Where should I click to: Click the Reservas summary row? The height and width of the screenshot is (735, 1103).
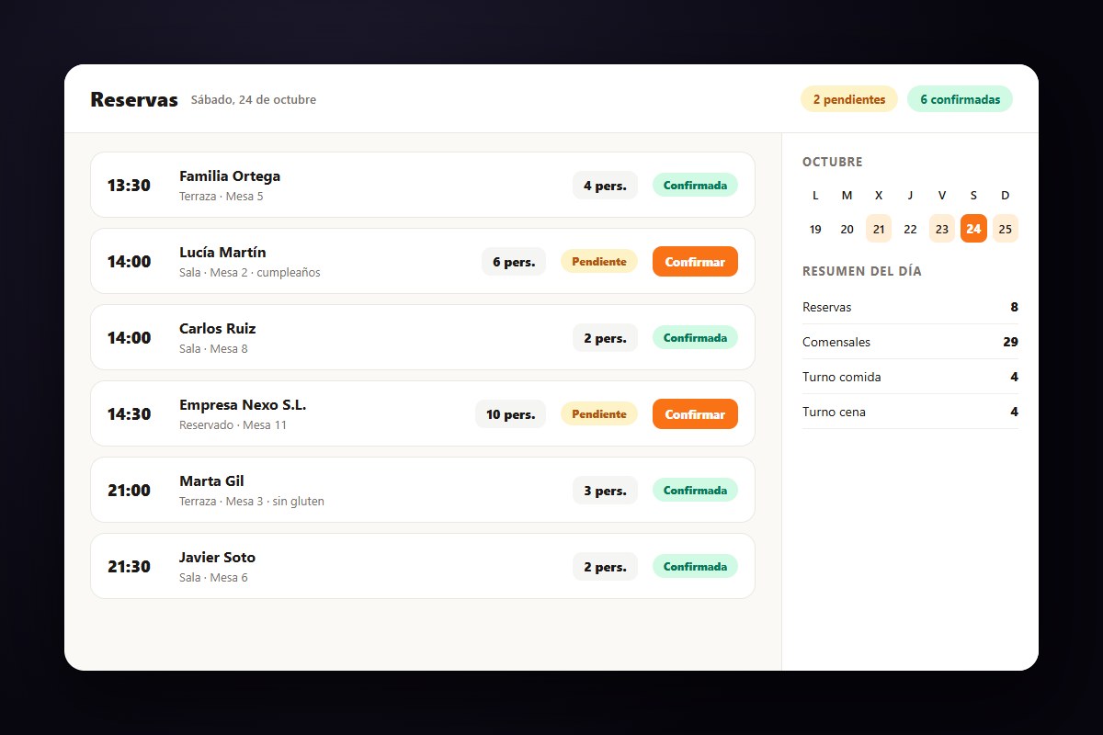(910, 307)
